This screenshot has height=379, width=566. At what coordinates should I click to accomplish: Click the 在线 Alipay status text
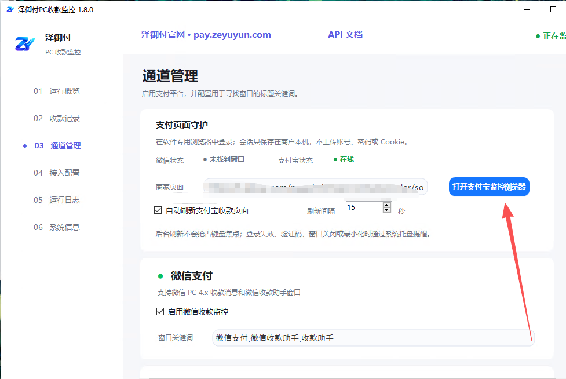pyautogui.click(x=347, y=159)
